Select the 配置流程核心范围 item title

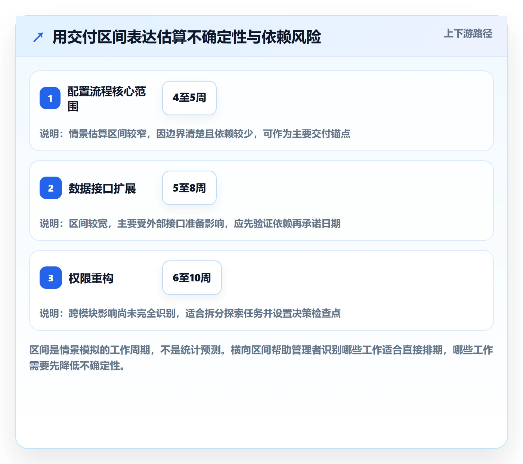(107, 98)
